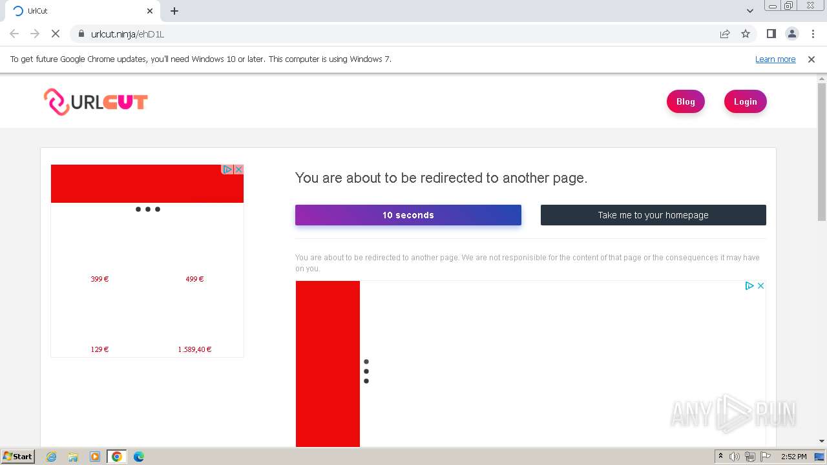Open a new tab with plus
The height and width of the screenshot is (465, 827).
(x=174, y=11)
